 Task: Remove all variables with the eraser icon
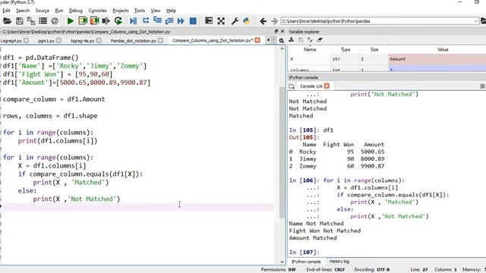[320, 40]
